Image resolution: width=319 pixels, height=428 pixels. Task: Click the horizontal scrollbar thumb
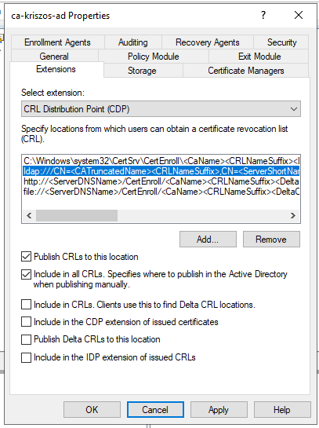click(x=77, y=216)
